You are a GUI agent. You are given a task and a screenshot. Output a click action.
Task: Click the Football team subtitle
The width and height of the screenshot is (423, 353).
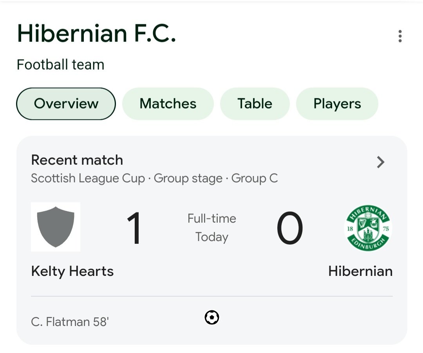(60, 65)
